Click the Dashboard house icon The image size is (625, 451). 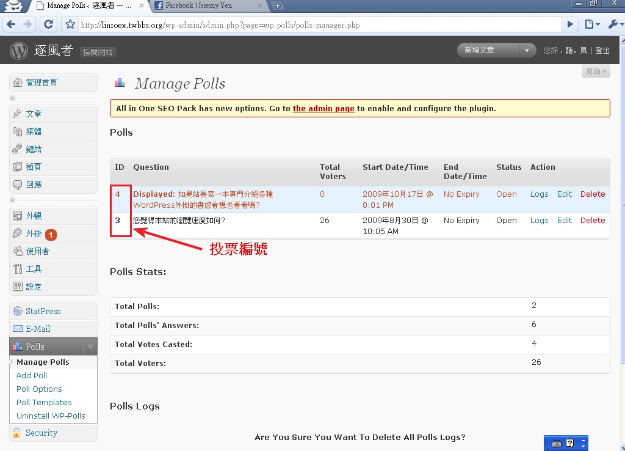click(x=18, y=82)
